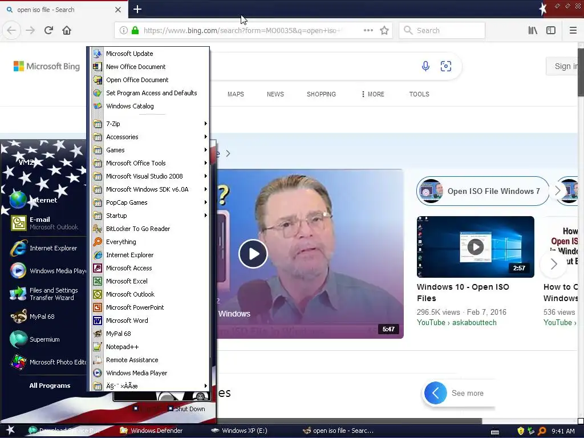Open a new tab with the plus button
The width and height of the screenshot is (584, 438).
click(137, 9)
